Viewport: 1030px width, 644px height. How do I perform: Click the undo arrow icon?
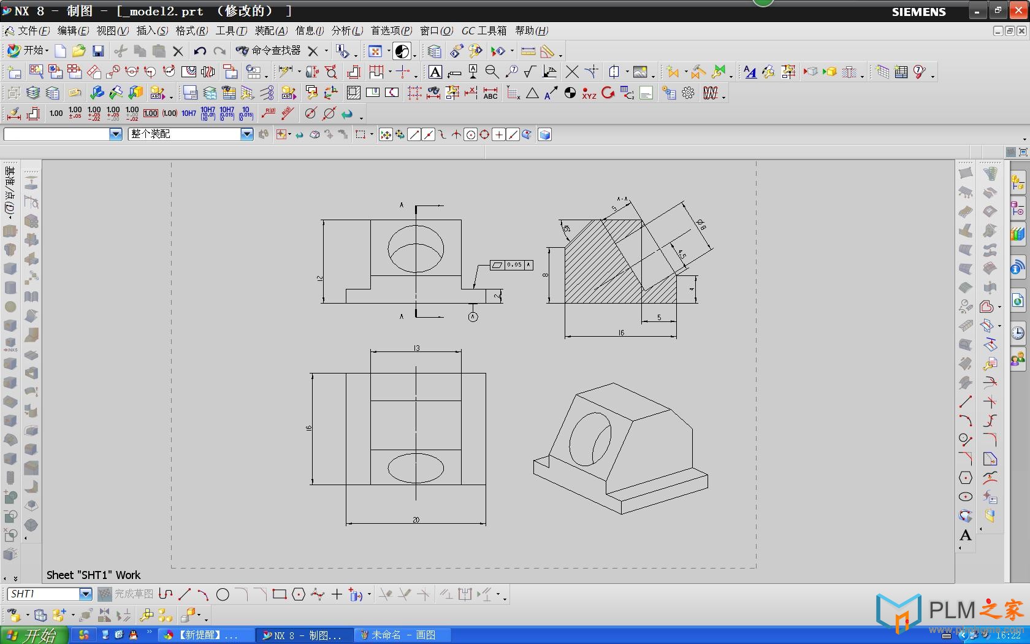pyautogui.click(x=200, y=51)
